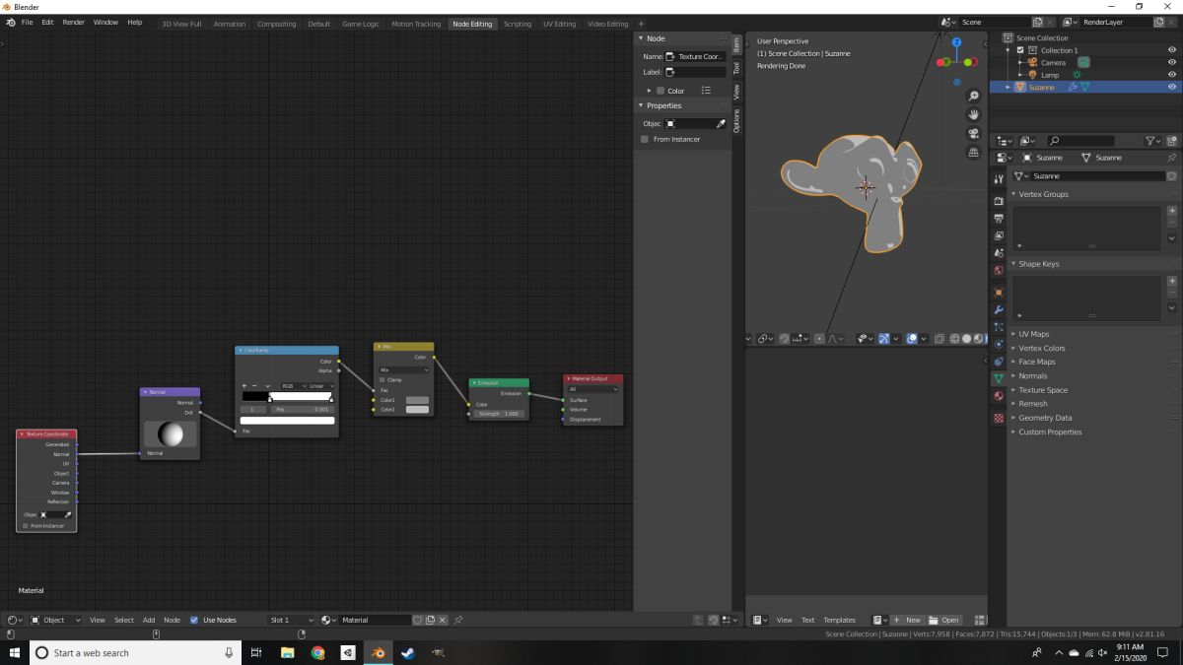
Task: Open the Particles properties tab icon
Action: coord(999,326)
